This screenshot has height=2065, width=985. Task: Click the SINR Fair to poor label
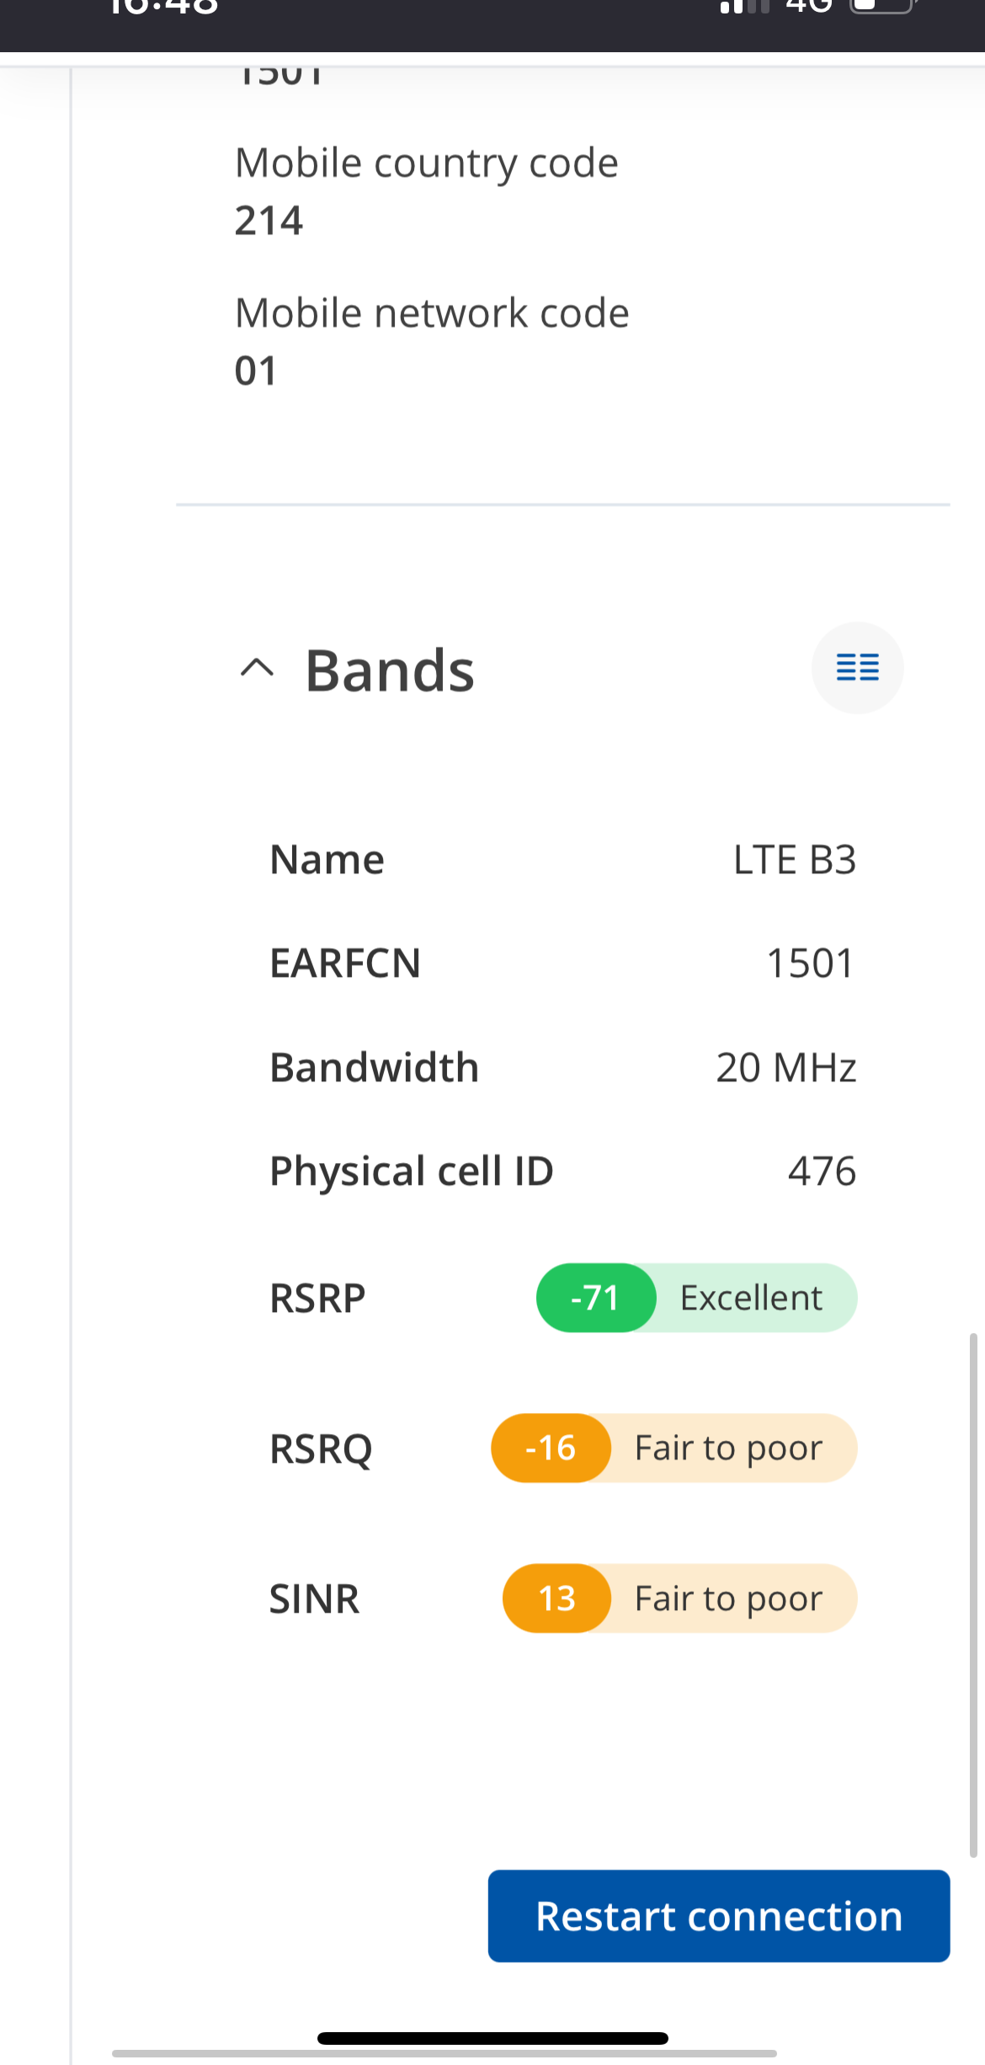click(728, 1598)
